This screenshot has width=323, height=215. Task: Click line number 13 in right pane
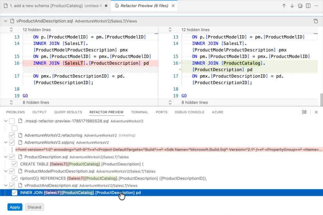(x=175, y=37)
